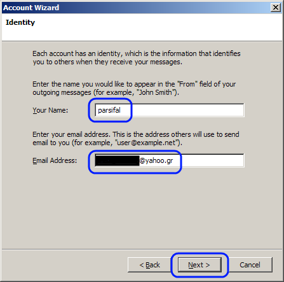284x282 pixels.
Task: Click the "user@example.net" example text
Action: pos(146,143)
